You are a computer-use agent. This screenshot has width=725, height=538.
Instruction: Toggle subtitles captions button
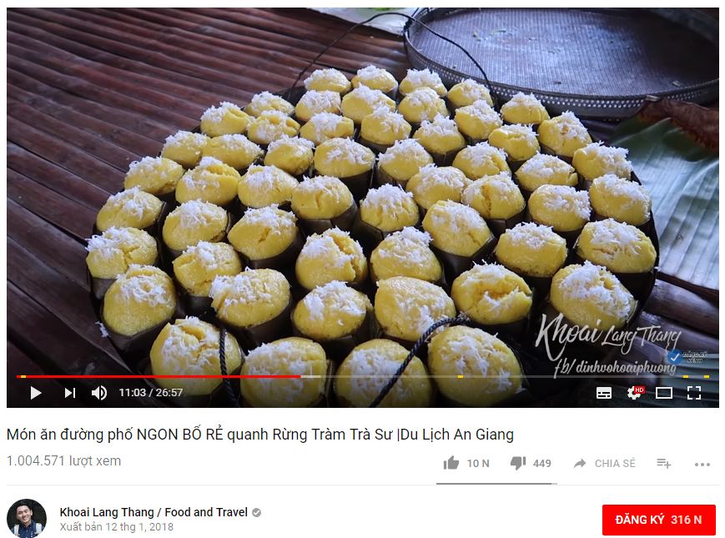tap(604, 393)
